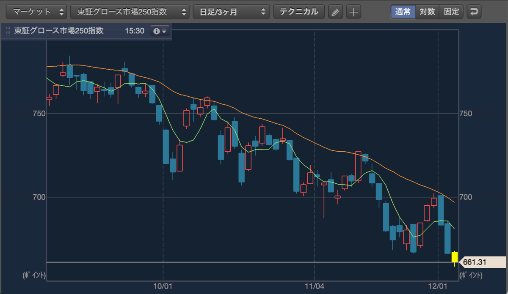Click the 661.31 current price label
The height and width of the screenshot is (294, 508).
482,262
